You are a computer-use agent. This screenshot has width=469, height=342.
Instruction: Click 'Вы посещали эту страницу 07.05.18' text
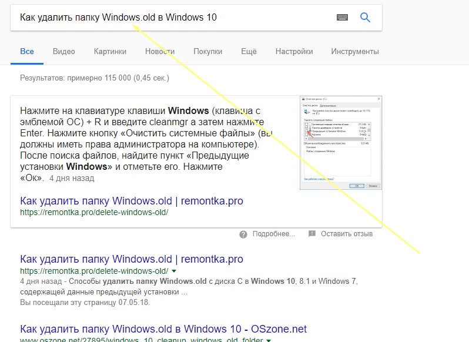pyautogui.click(x=85, y=302)
